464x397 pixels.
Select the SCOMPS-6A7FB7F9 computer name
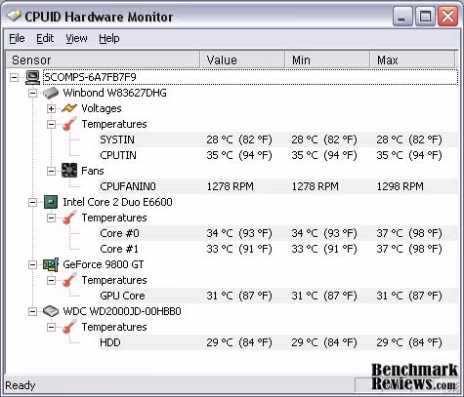pos(90,77)
